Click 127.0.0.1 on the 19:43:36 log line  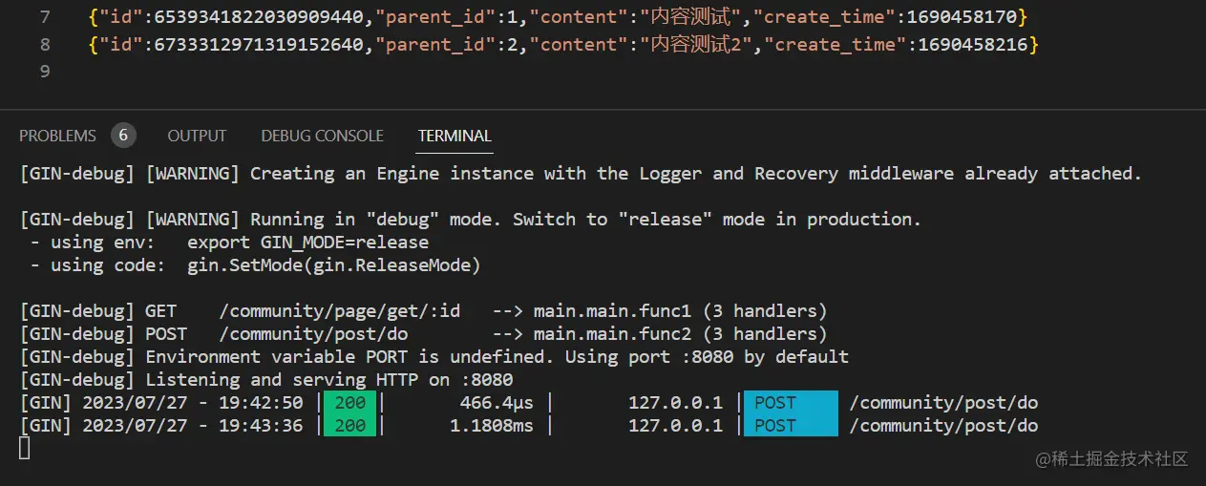click(x=675, y=425)
